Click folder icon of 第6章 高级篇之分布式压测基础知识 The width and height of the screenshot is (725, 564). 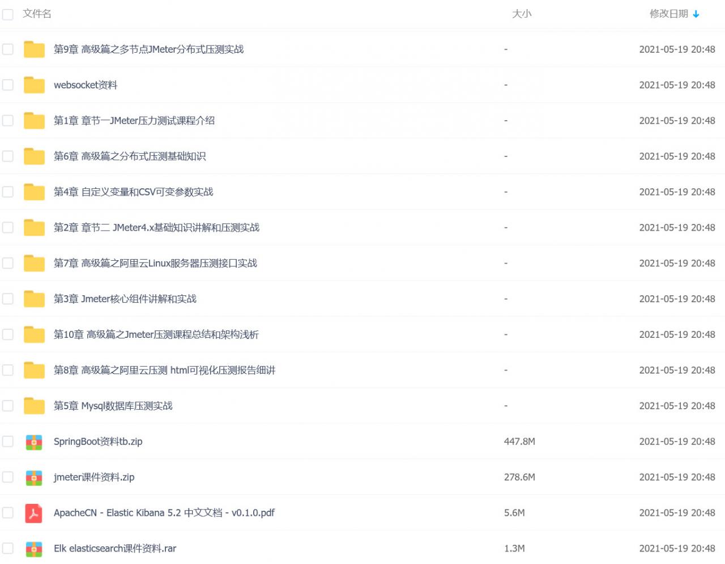pyautogui.click(x=34, y=156)
